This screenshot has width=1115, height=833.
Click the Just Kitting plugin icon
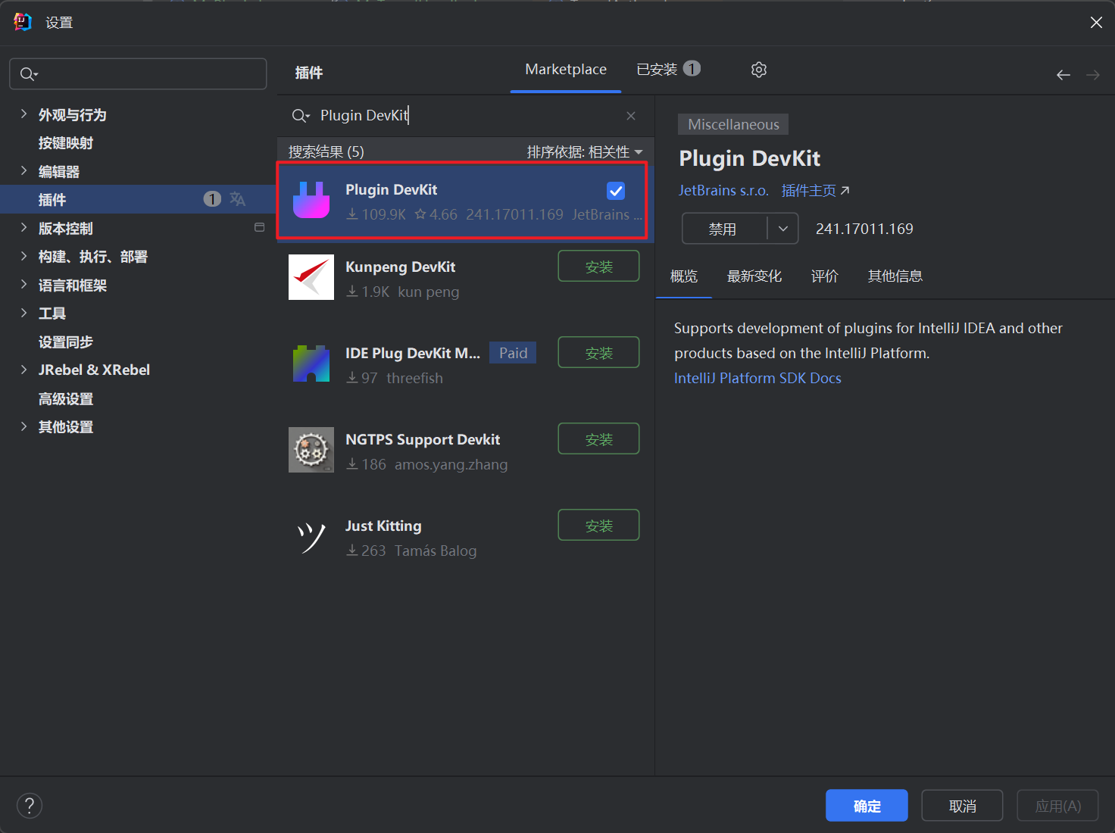pyautogui.click(x=311, y=536)
